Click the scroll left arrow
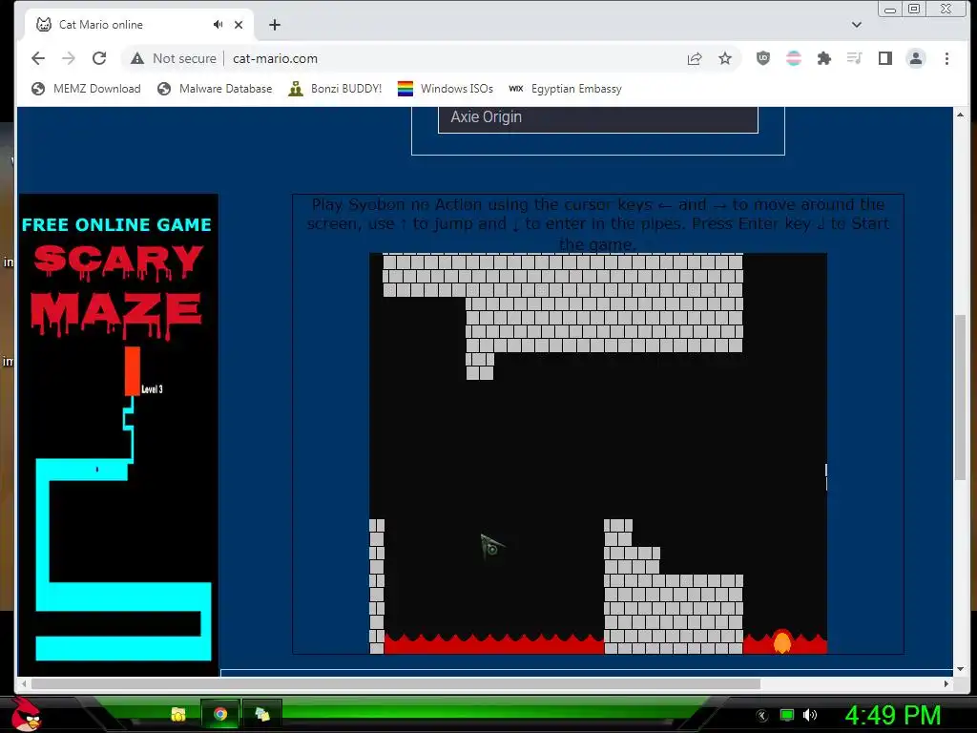The width and height of the screenshot is (977, 733). click(x=24, y=683)
